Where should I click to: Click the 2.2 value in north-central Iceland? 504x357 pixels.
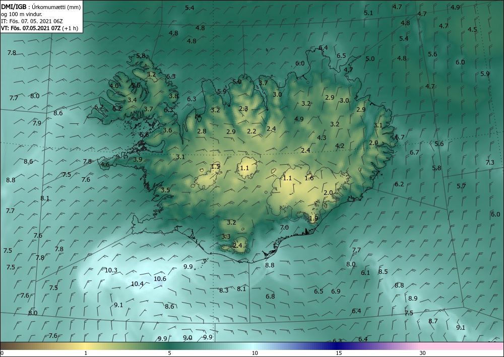pos(251,131)
